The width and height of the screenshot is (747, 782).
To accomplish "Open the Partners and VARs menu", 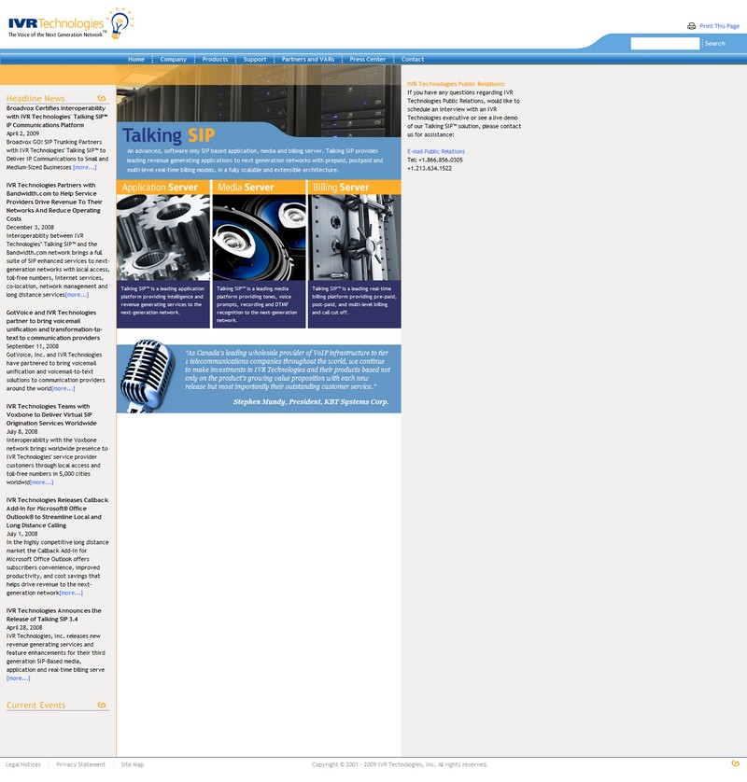I will [308, 60].
